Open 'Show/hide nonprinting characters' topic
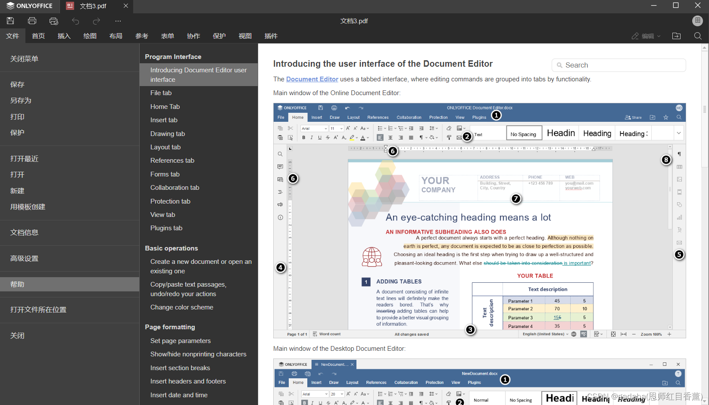The width and height of the screenshot is (709, 405). point(199,354)
